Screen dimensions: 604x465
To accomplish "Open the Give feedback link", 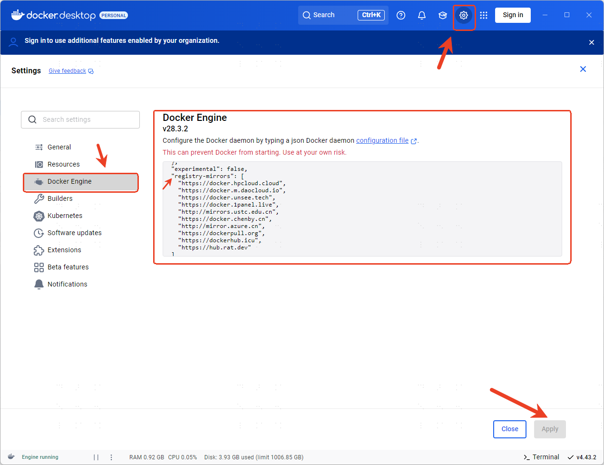I will click(68, 71).
